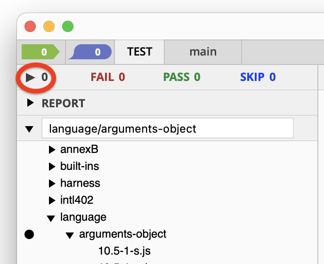Click the language/arguments-object path field
Image resolution: width=324 pixels, height=264 pixels.
[167, 128]
